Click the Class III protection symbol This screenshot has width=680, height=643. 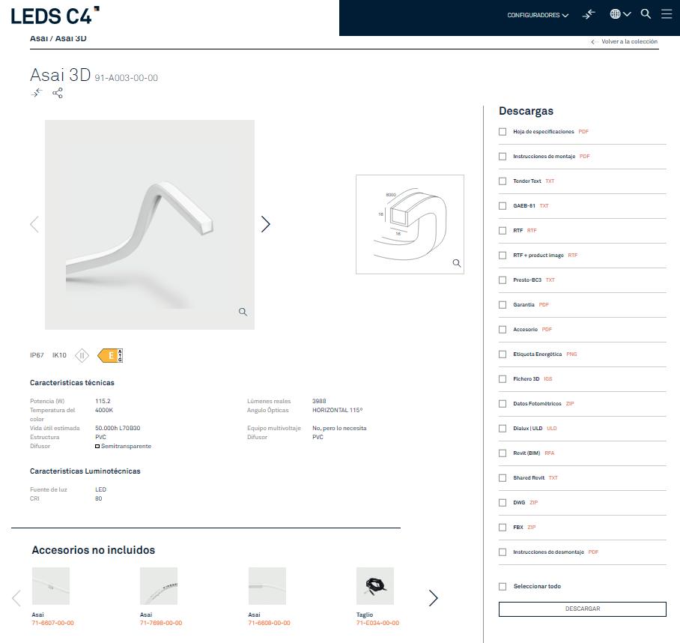[x=82, y=356]
